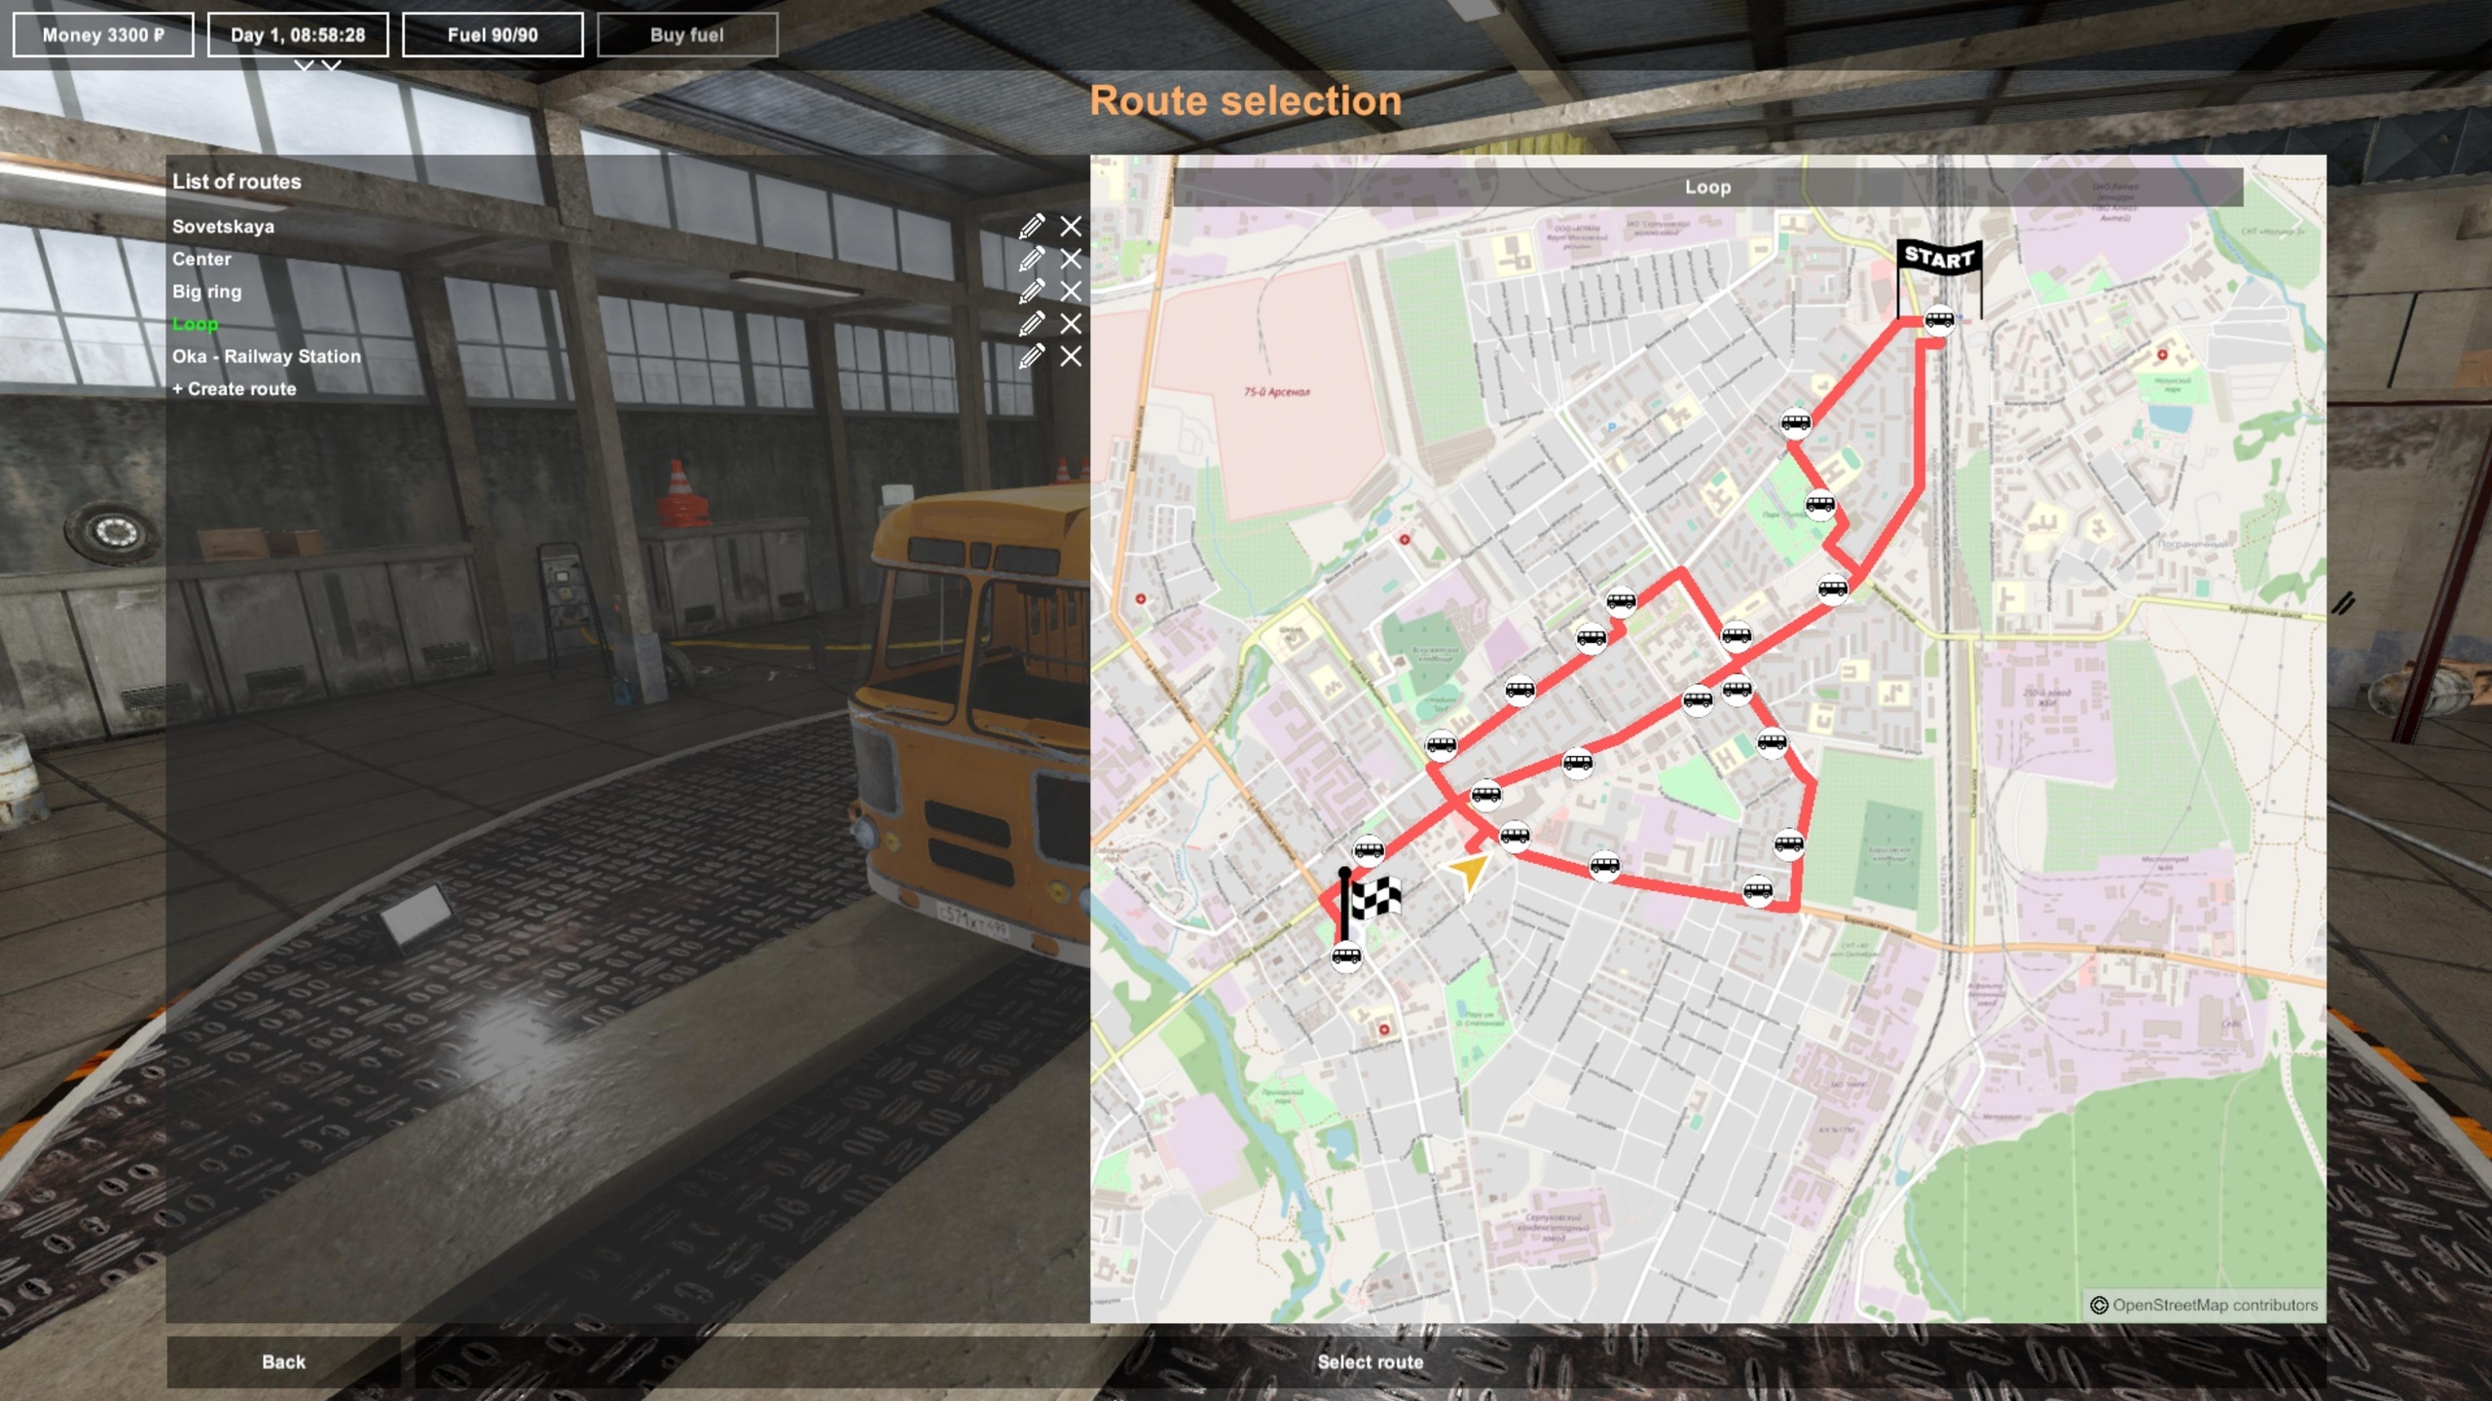The width and height of the screenshot is (2492, 1401).
Task: Click the Money 3300 display field
Action: point(102,32)
